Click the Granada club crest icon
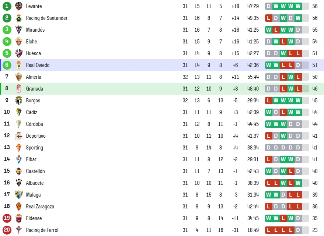Viewport: 324px width, 236px height. [18, 89]
